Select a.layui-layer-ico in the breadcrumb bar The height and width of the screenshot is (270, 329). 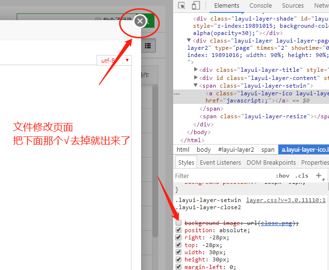tap(304, 150)
